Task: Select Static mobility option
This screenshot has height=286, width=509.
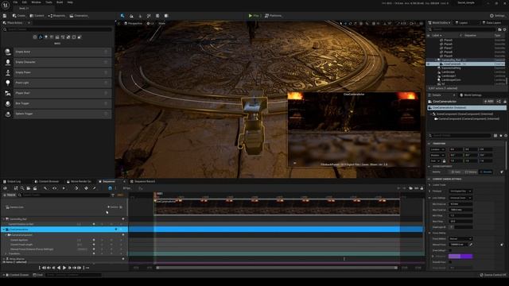Action: click(x=456, y=172)
